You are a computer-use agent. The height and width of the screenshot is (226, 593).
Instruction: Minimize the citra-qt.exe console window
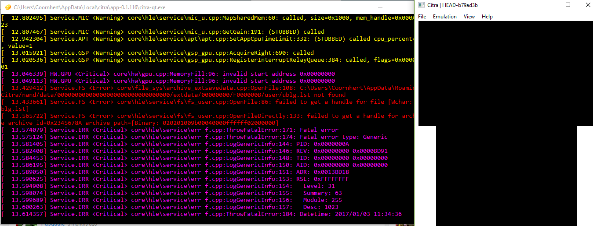380,7
